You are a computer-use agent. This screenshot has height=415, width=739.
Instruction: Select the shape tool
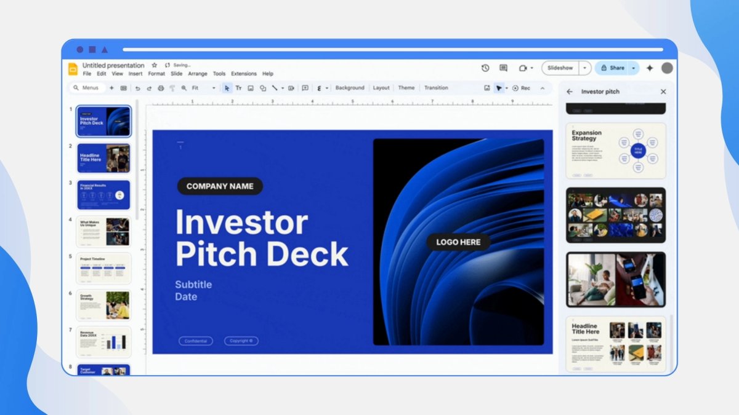263,88
